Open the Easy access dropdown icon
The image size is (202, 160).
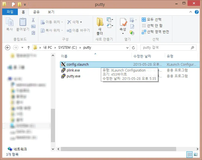coord(110,26)
